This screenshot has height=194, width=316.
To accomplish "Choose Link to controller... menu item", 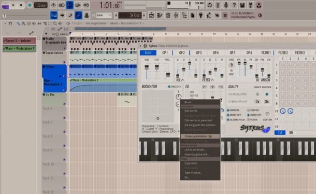I will point(200,150).
